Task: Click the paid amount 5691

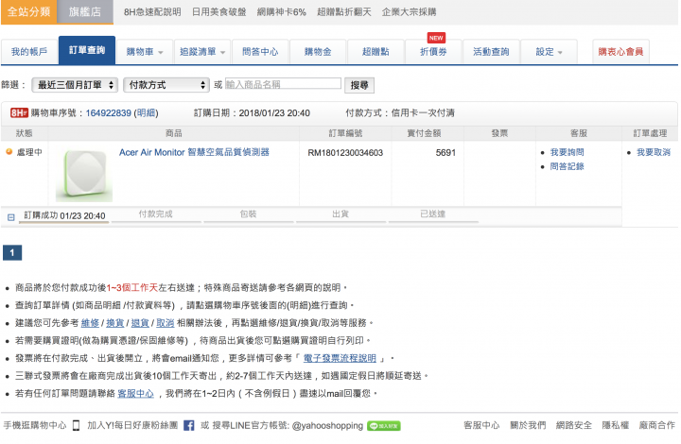Action: 445,153
